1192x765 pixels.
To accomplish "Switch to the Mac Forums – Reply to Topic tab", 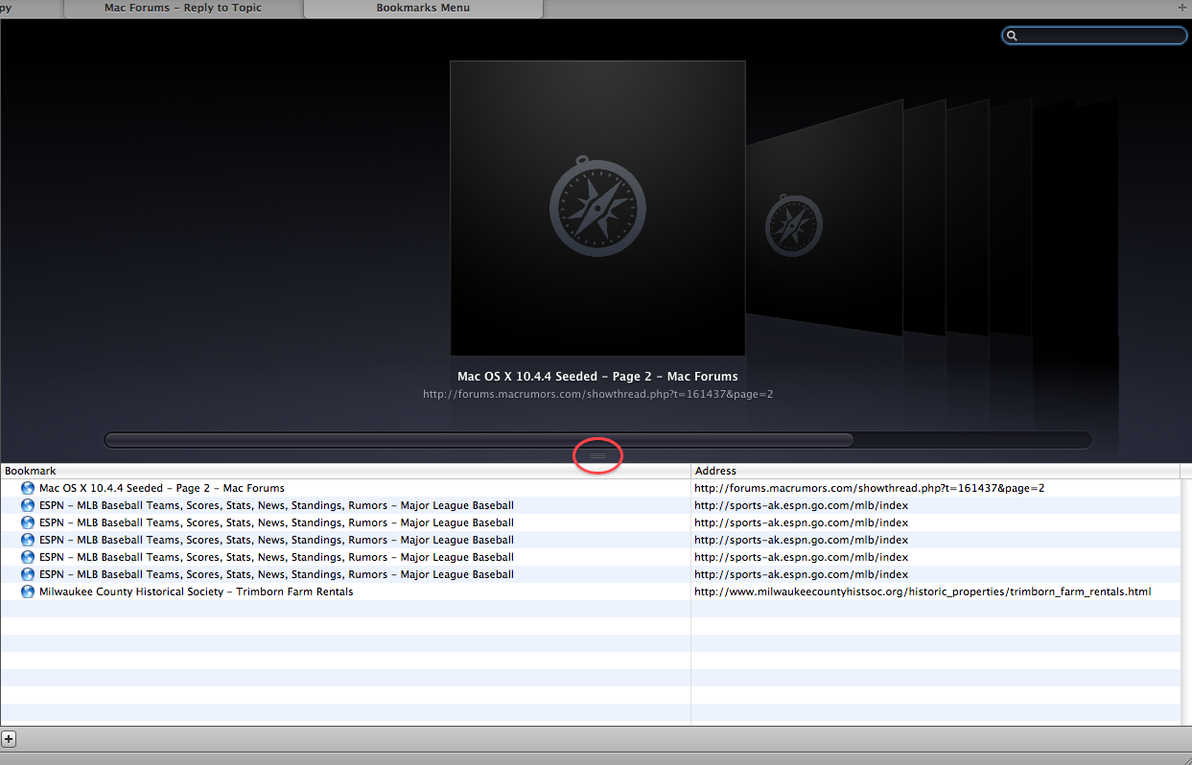I will [183, 9].
